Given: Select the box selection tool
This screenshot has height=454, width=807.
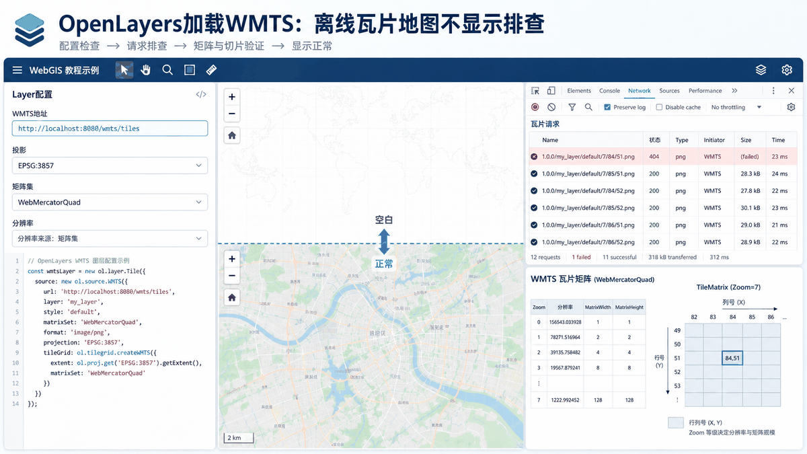Looking at the screenshot, I should coord(190,70).
